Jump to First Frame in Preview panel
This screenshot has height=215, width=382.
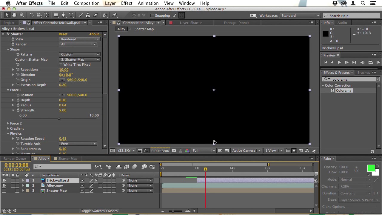[x=325, y=62]
